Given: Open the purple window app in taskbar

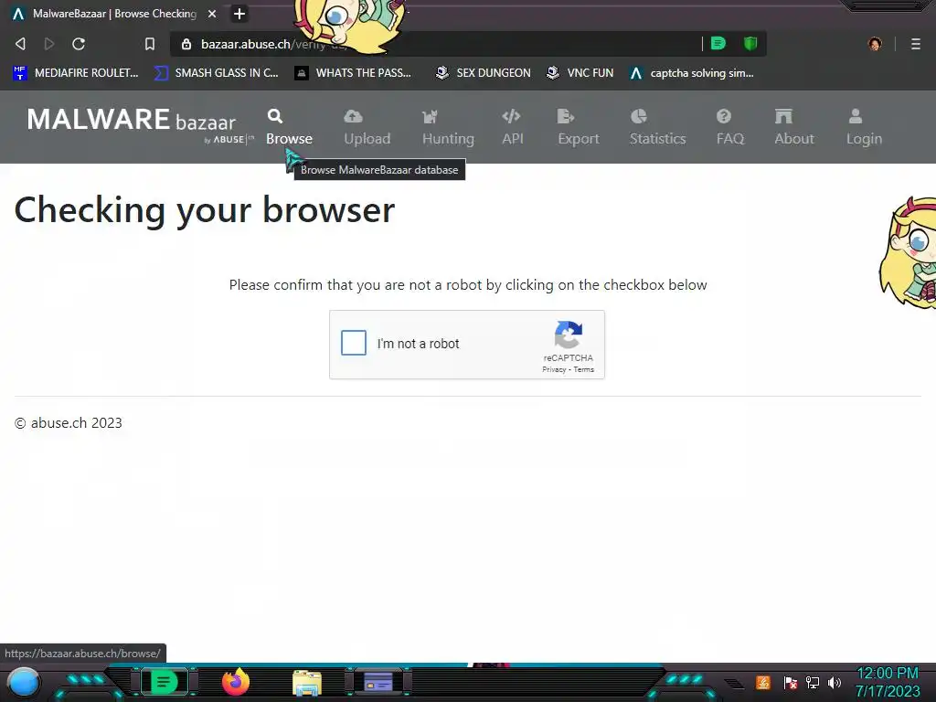Looking at the screenshot, I should click(x=378, y=682).
